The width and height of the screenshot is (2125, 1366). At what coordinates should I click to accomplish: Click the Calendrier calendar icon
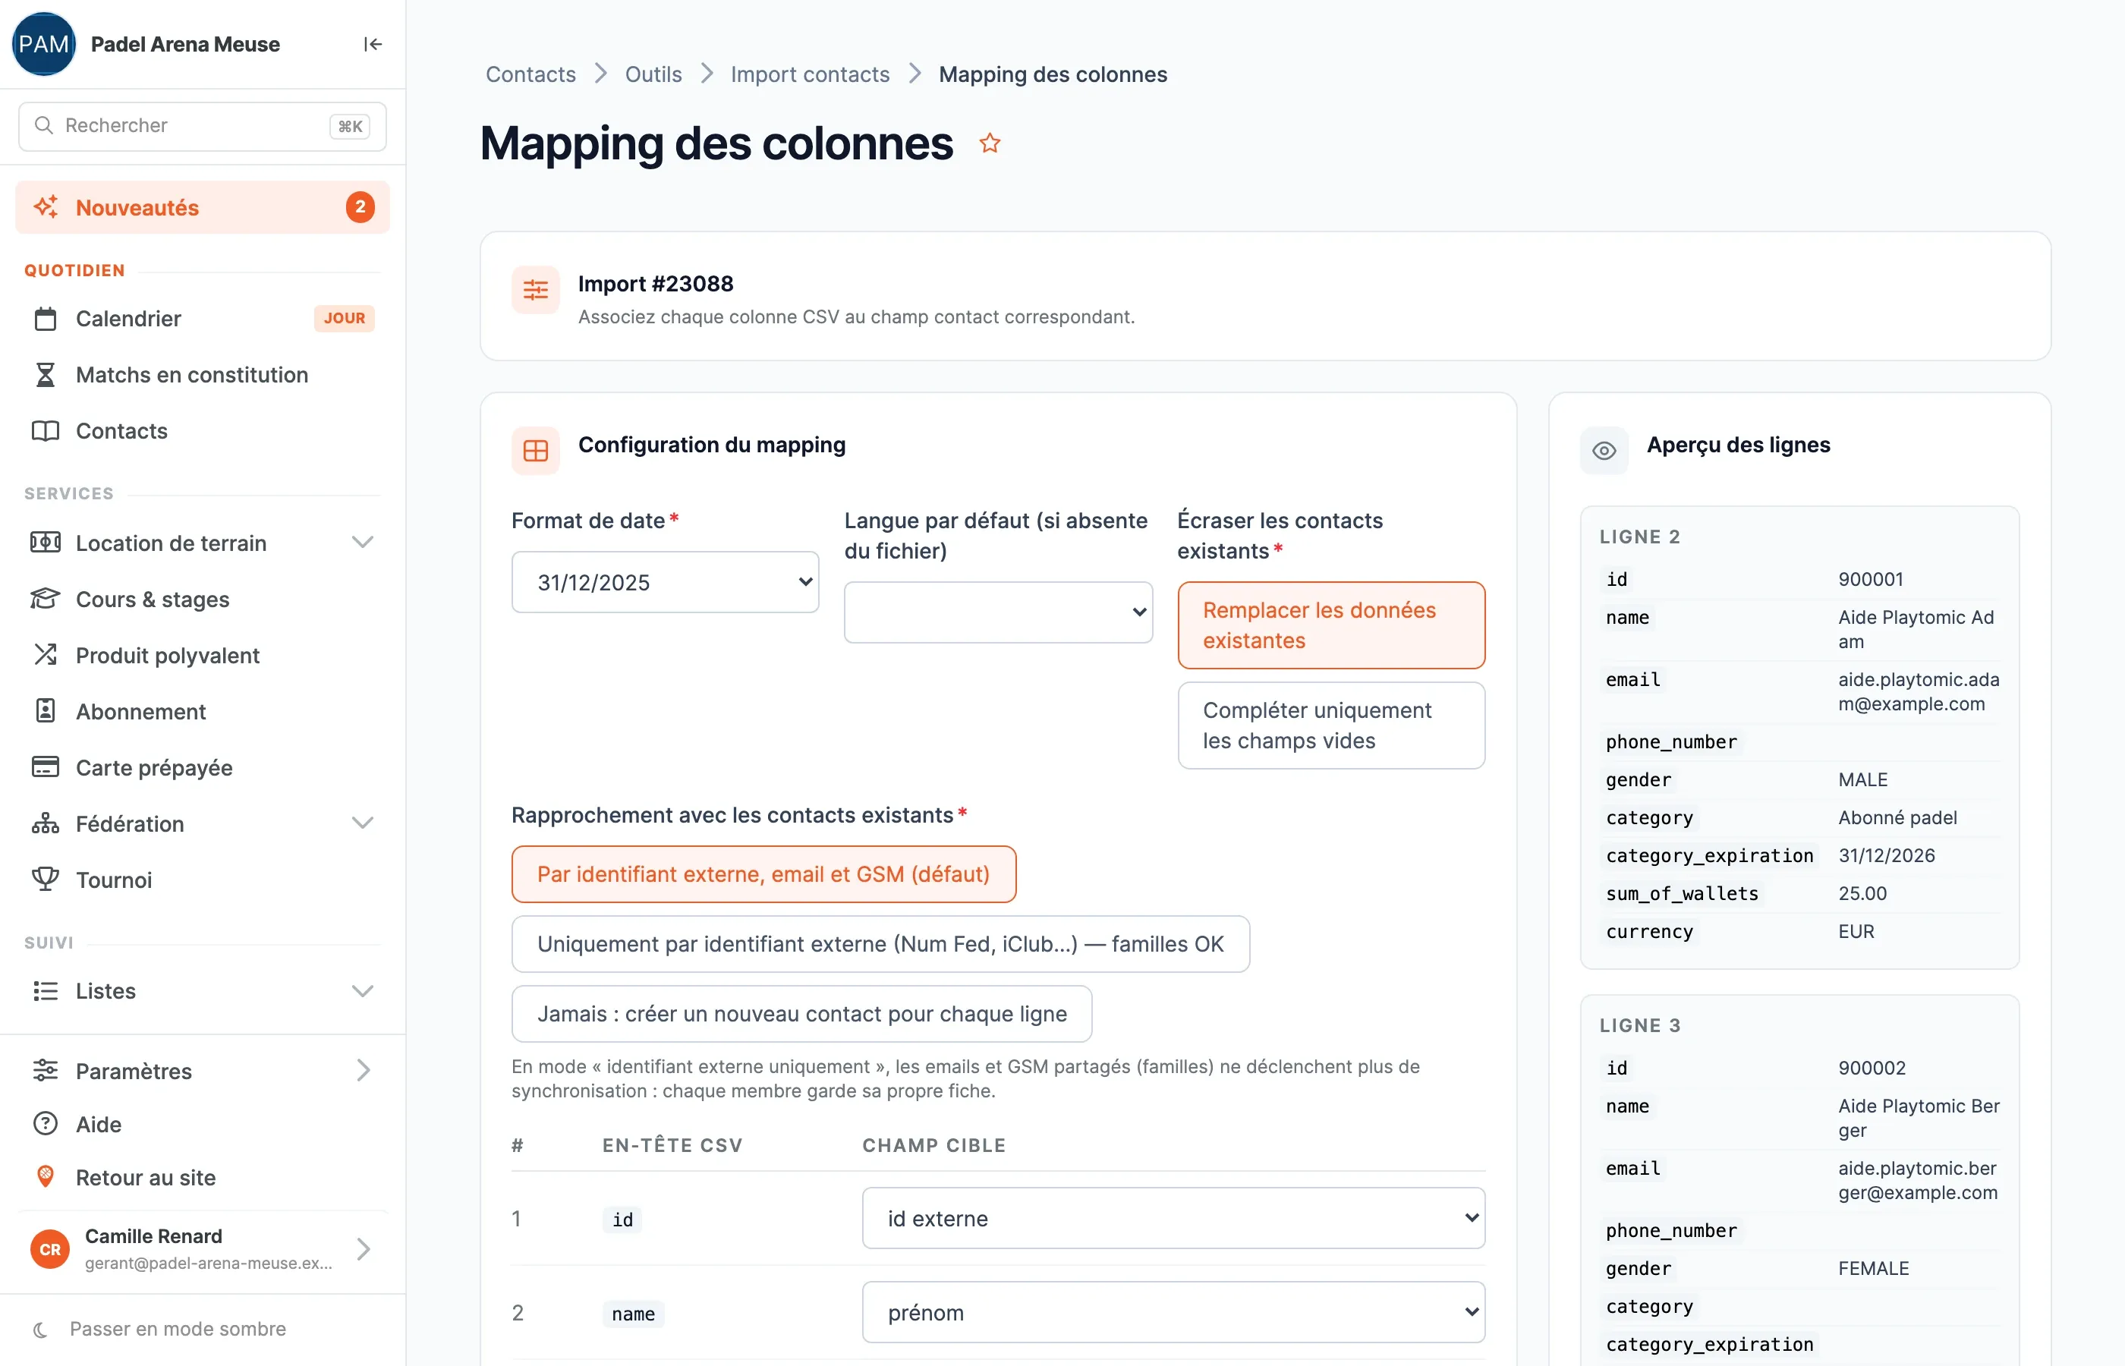(46, 319)
